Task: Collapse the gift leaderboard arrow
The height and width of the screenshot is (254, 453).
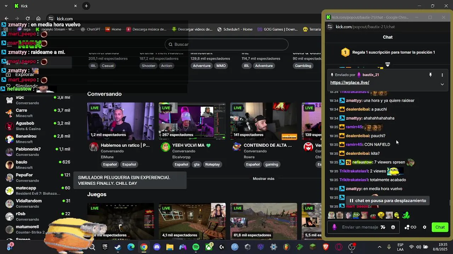Action: click(x=388, y=65)
